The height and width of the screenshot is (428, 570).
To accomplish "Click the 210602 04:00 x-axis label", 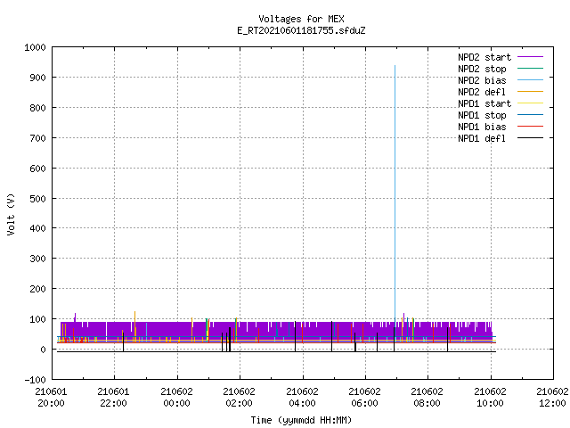I will pos(302,398).
